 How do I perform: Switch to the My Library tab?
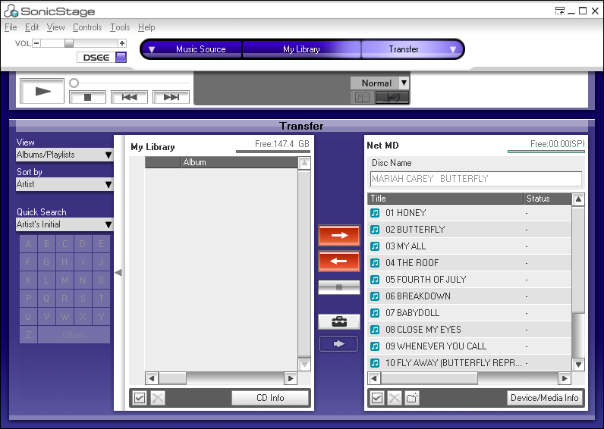click(301, 49)
